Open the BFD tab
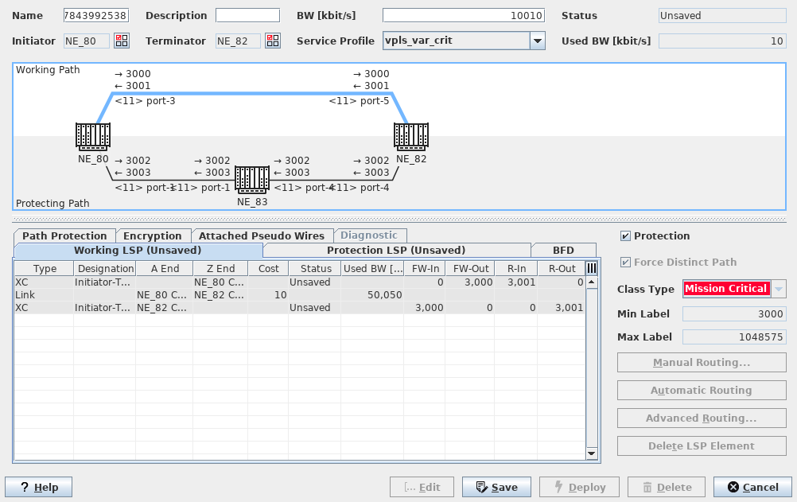Screen dimensions: 797x502 (563, 251)
